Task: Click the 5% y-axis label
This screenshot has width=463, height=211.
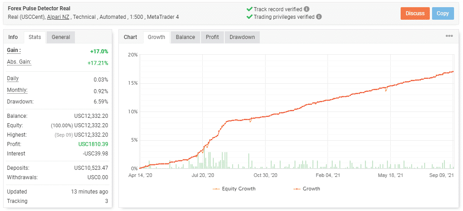Action: click(x=134, y=140)
